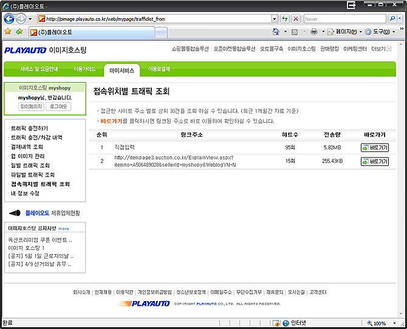This screenshot has height=329, width=407.
Task: Click the green Refresh page icon
Action: 284,19
